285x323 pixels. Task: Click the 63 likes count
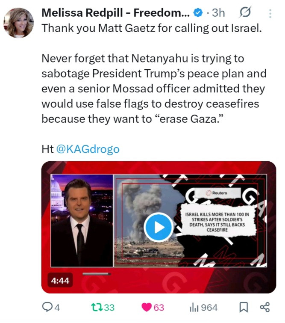(x=159, y=308)
